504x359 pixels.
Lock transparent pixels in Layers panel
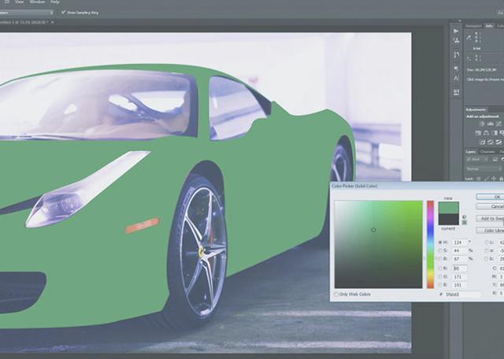pos(479,179)
